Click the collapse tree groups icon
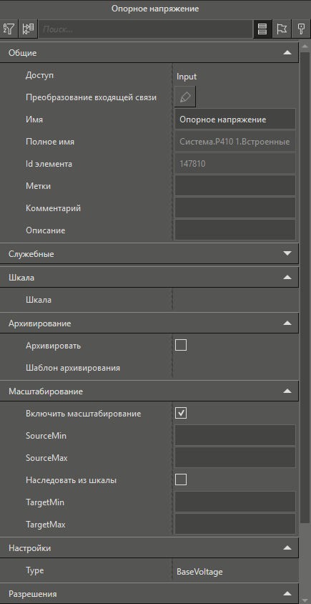The image size is (311, 604). pos(28,29)
